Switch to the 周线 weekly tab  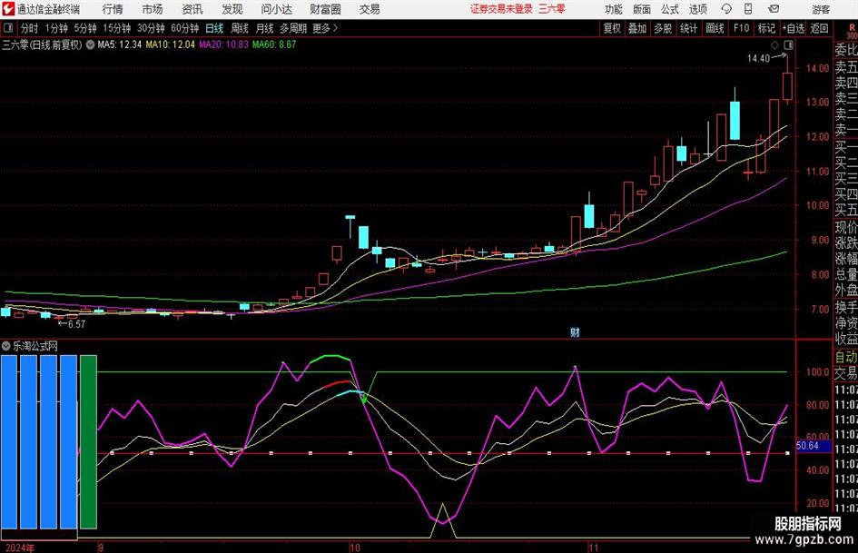point(240,28)
